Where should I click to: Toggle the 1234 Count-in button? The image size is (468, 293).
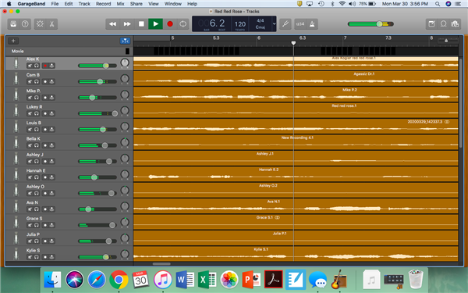(300, 24)
